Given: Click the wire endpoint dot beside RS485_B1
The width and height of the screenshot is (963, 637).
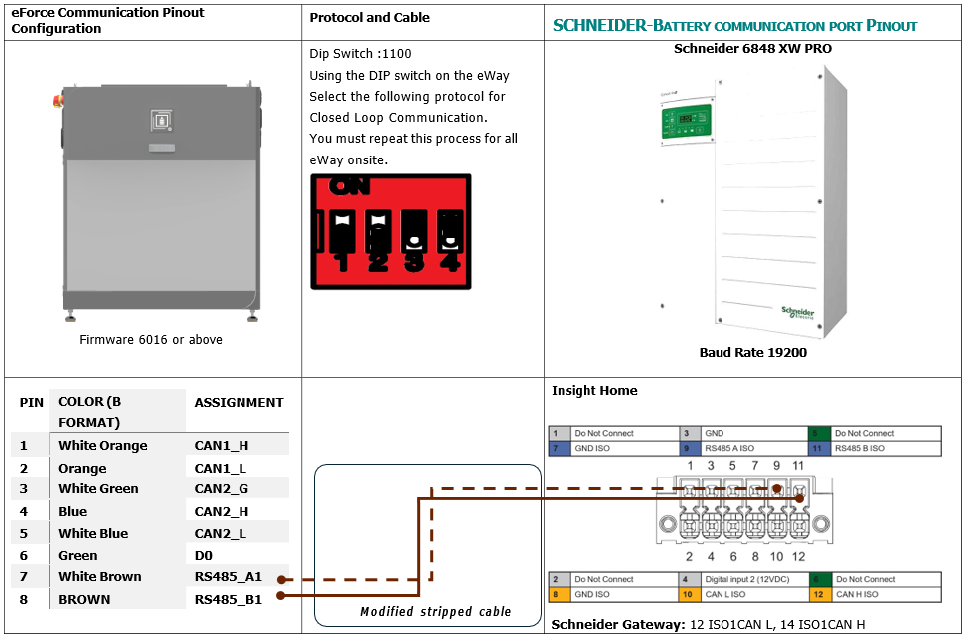Looking at the screenshot, I should point(281,595).
